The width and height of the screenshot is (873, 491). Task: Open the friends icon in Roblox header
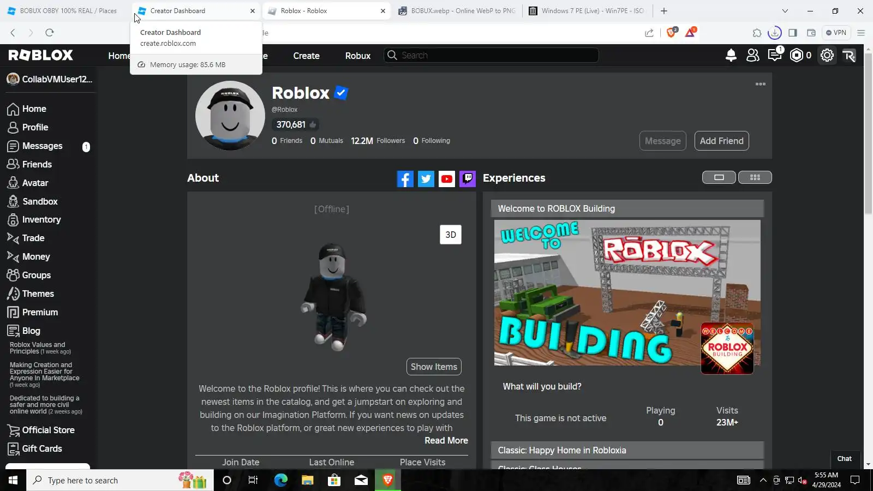coord(753,55)
